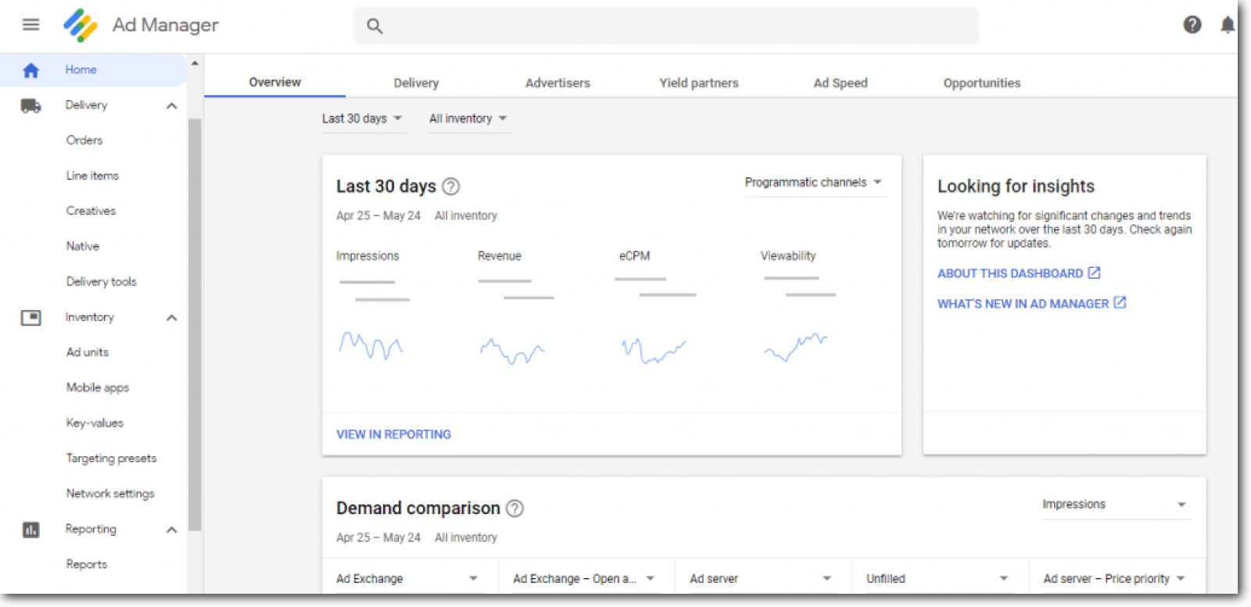Click the sidebar scroll up arrow
The image size is (1251, 607).
pos(195,62)
